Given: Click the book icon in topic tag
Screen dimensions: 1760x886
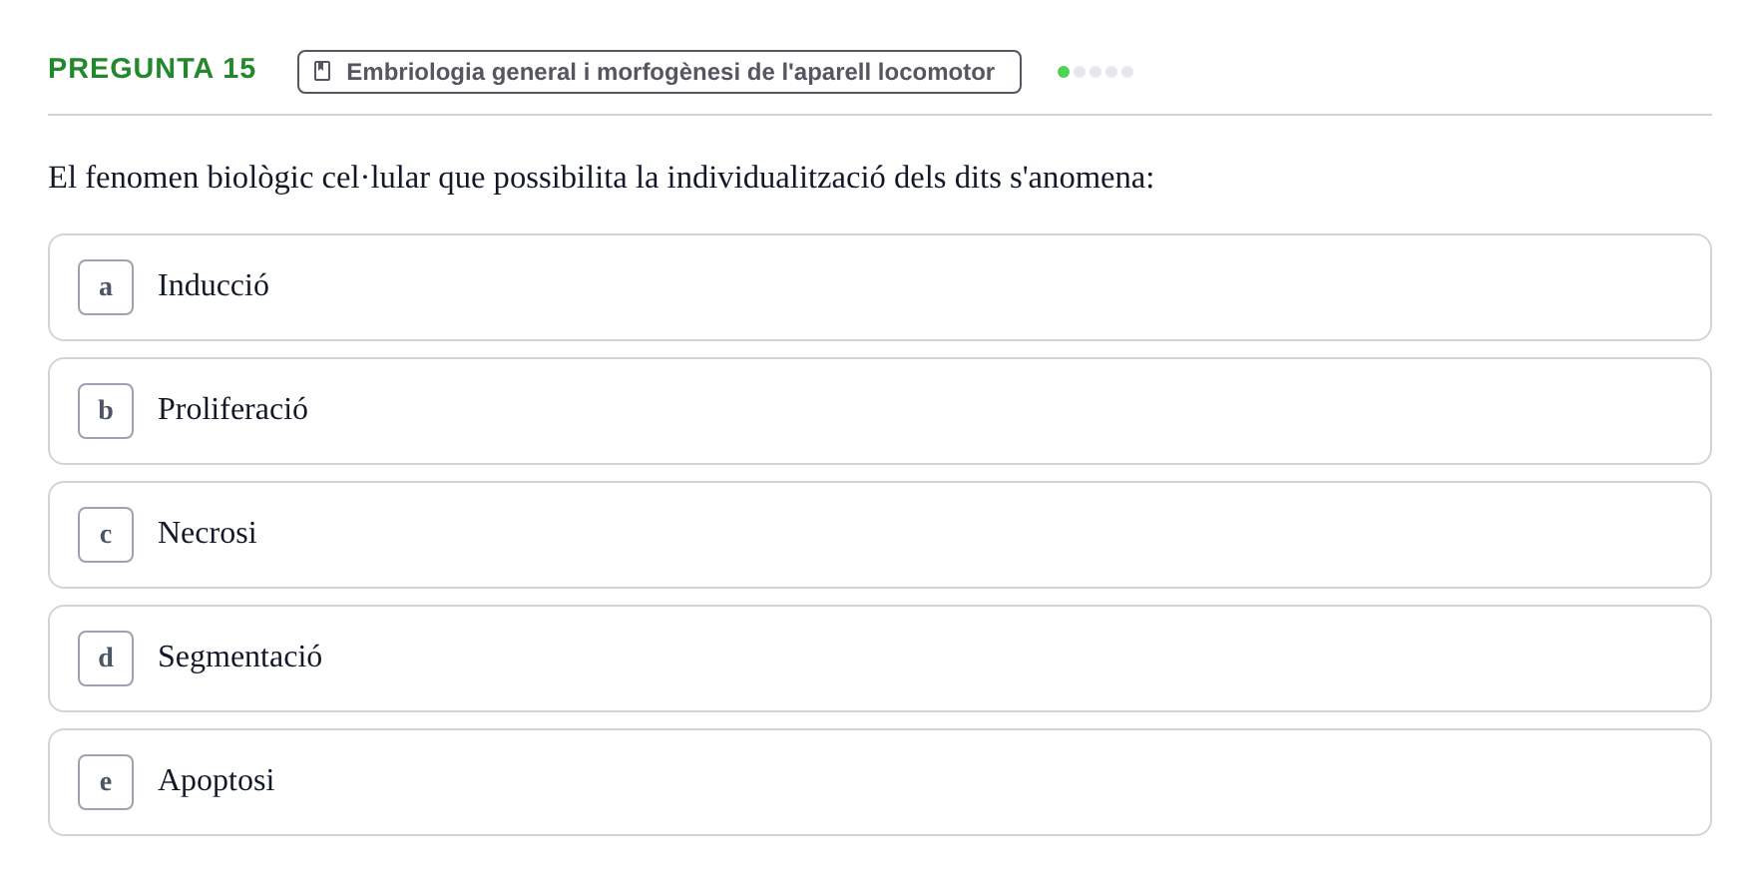Looking at the screenshot, I should tap(322, 71).
